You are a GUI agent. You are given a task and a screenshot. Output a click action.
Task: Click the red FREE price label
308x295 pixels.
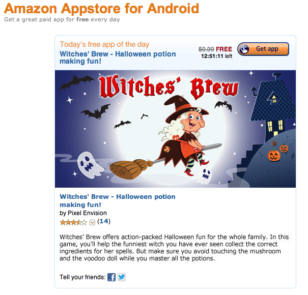click(x=224, y=49)
